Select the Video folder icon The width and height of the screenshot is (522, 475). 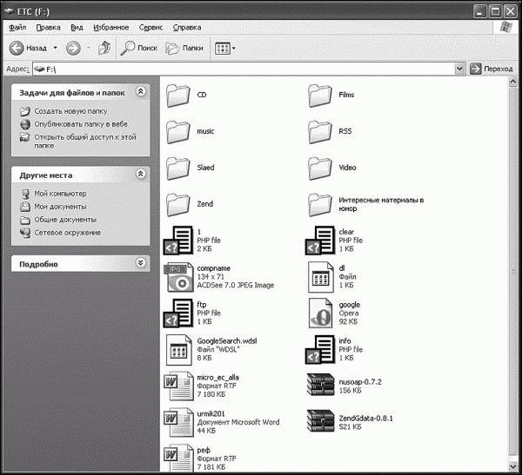320,168
